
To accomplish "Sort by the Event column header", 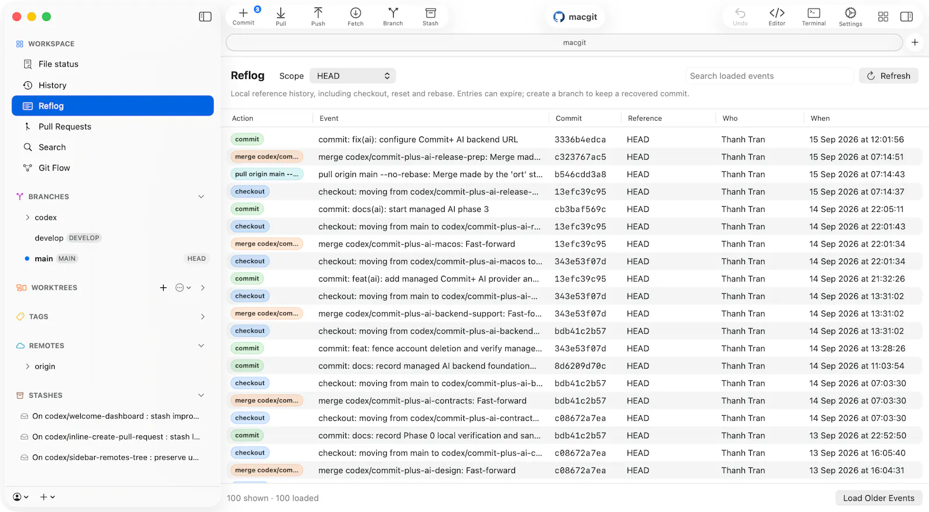I will click(x=329, y=118).
